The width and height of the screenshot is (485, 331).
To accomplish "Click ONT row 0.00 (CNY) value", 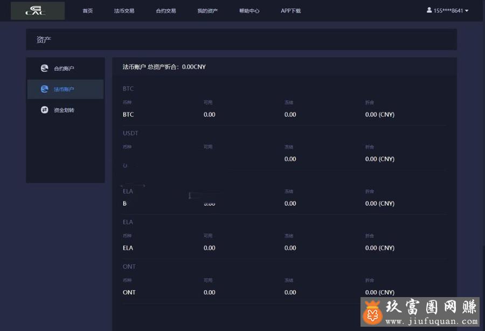I will point(380,293).
